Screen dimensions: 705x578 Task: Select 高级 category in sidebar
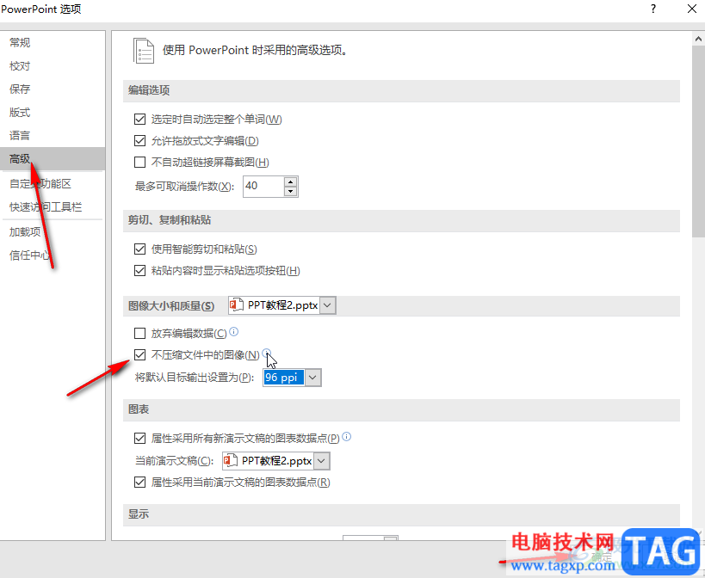point(53,158)
